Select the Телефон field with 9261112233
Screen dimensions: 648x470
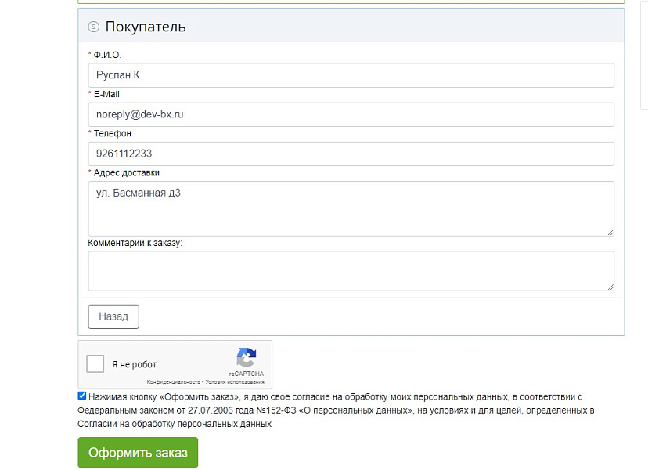tap(351, 154)
